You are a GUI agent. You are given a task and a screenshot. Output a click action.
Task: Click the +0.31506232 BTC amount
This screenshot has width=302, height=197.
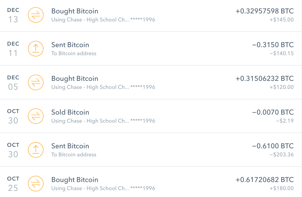pyautogui.click(x=264, y=79)
